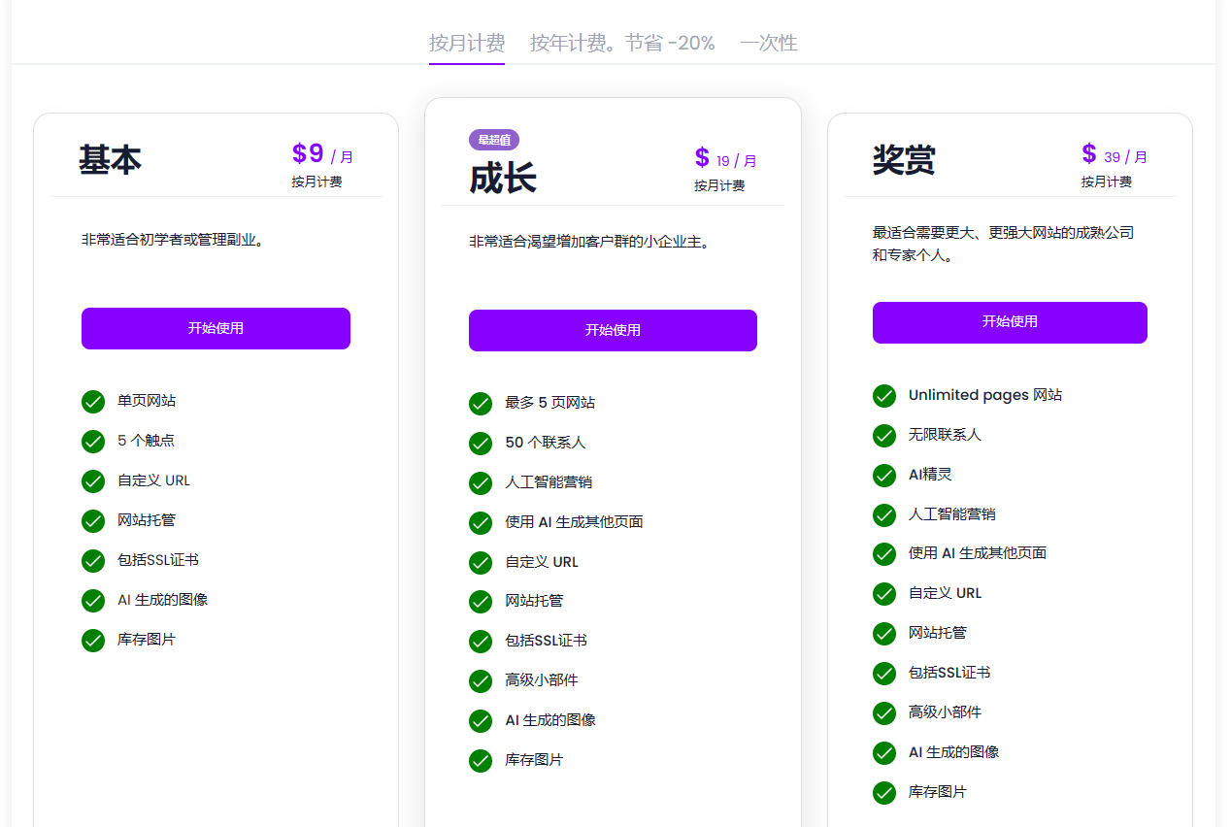
Task: Open the 一次性 billing tab
Action: tap(768, 43)
